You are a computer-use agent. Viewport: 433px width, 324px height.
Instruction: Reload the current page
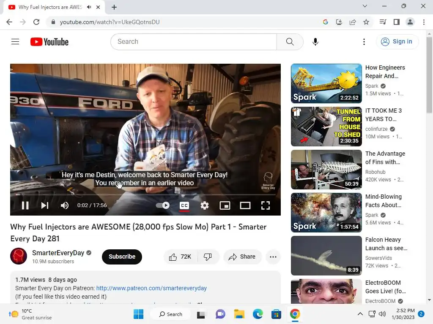pyautogui.click(x=36, y=22)
